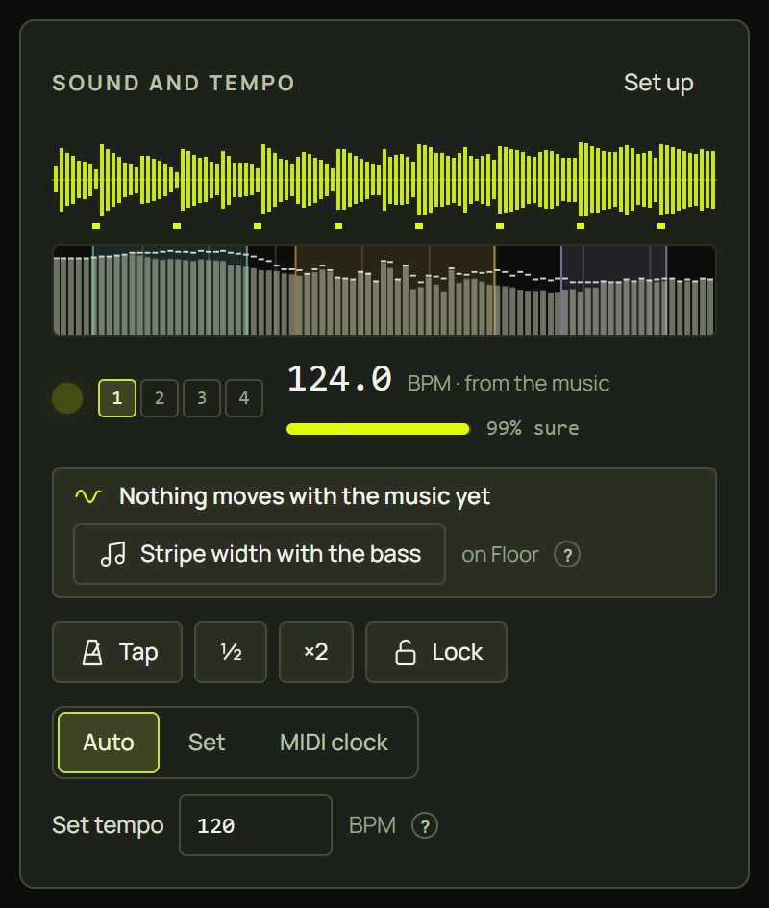
Task: Open help next to on Floor
Action: (567, 555)
